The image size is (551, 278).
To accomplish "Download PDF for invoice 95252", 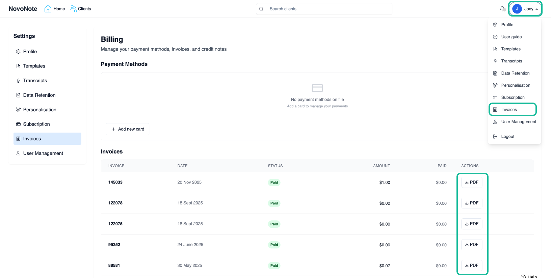I will pos(472,245).
